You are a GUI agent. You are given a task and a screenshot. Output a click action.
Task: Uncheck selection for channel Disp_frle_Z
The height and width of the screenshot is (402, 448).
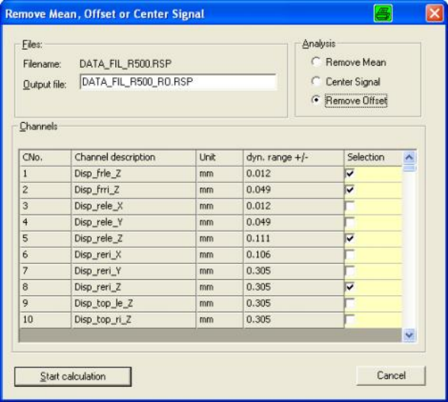pyautogui.click(x=350, y=173)
